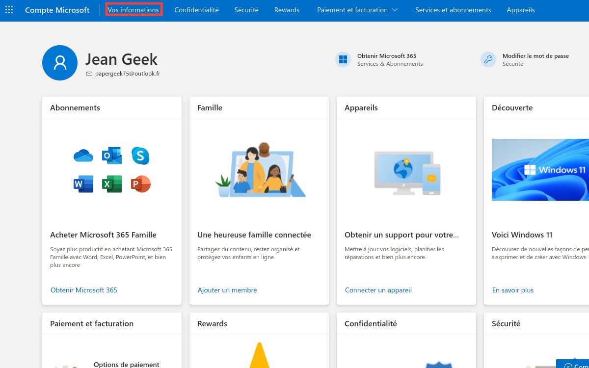Click Une heureuse famille connectée title

tap(254, 235)
